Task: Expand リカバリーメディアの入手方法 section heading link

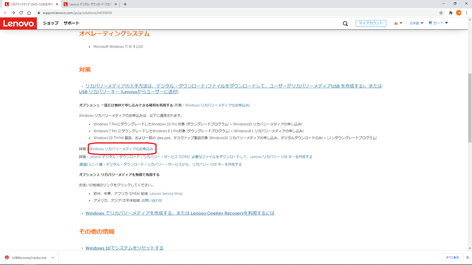Action: 230,89
